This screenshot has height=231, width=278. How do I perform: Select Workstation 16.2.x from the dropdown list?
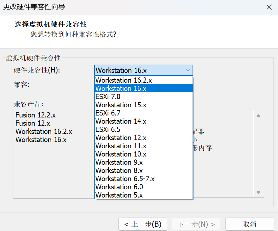pos(143,80)
